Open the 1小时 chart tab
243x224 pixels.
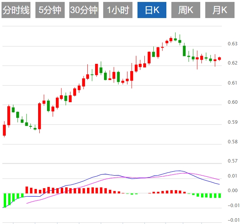tap(118, 10)
